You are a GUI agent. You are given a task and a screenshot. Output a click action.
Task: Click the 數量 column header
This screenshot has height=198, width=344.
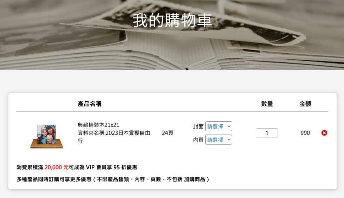(267, 104)
